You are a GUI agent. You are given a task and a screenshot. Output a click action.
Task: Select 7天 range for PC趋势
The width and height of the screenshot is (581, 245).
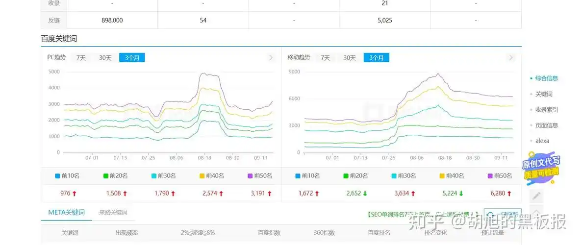(81, 57)
